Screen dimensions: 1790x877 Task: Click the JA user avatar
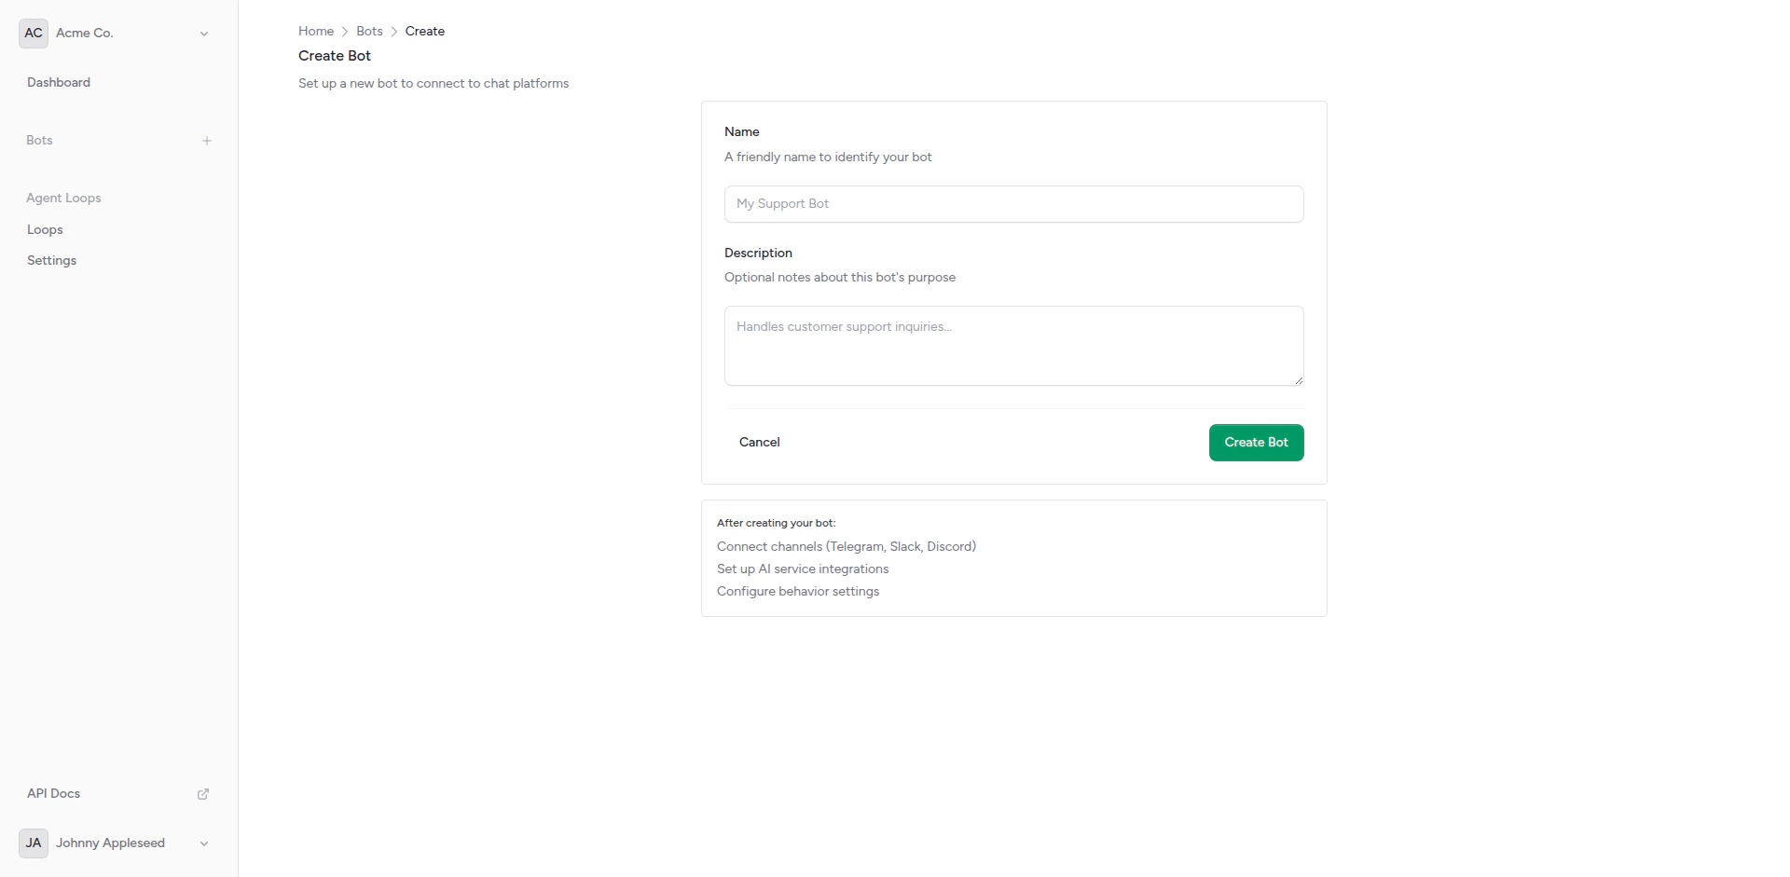tap(34, 843)
